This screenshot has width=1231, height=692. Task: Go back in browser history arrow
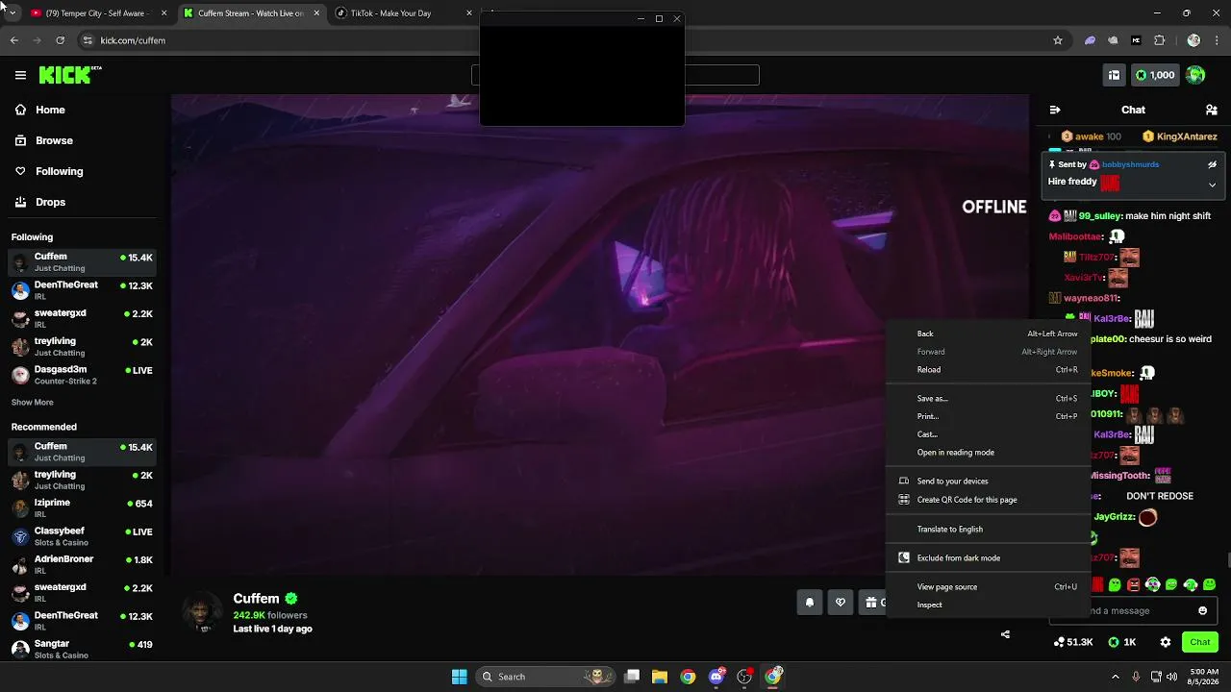(14, 40)
